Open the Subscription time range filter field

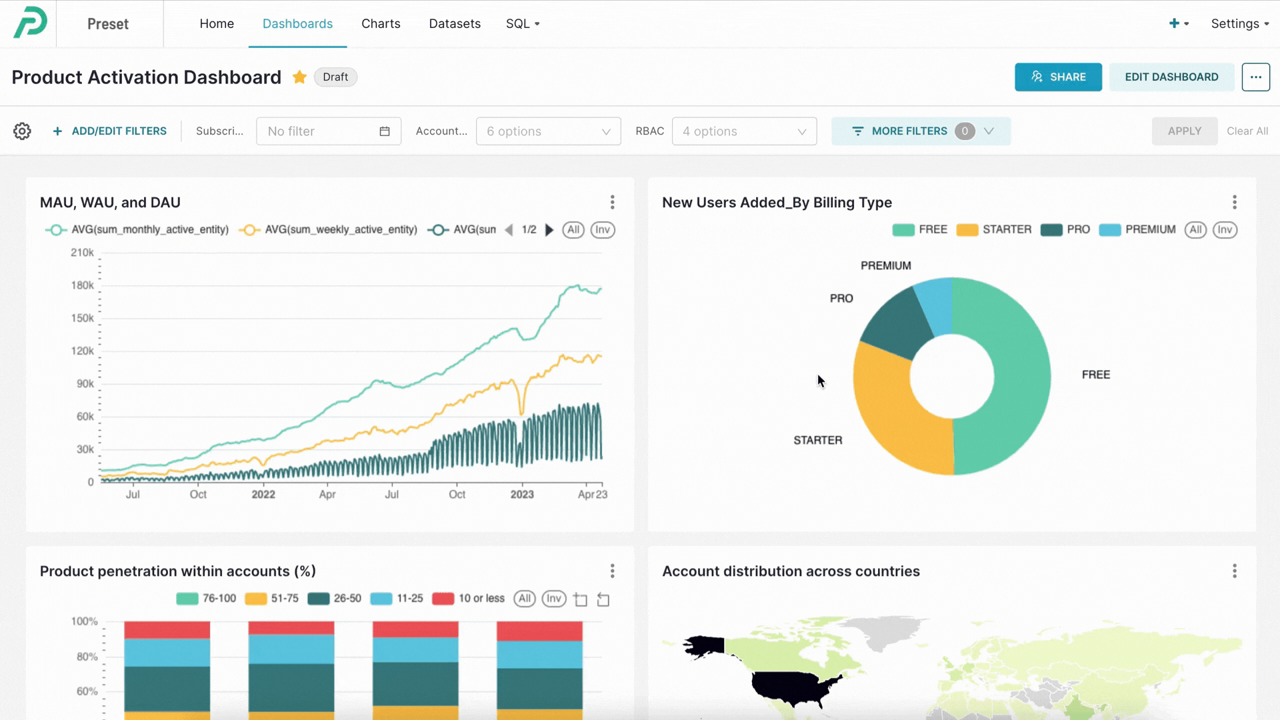328,131
